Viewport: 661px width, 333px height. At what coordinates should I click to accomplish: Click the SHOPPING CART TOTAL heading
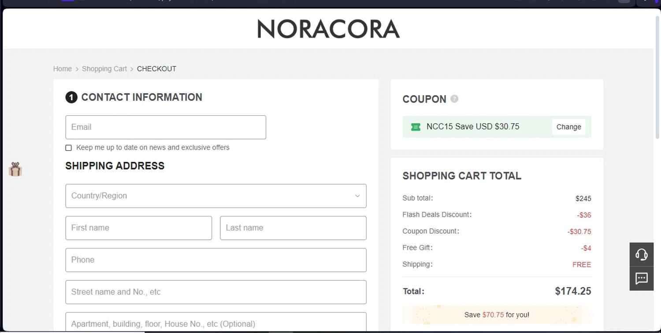(462, 176)
